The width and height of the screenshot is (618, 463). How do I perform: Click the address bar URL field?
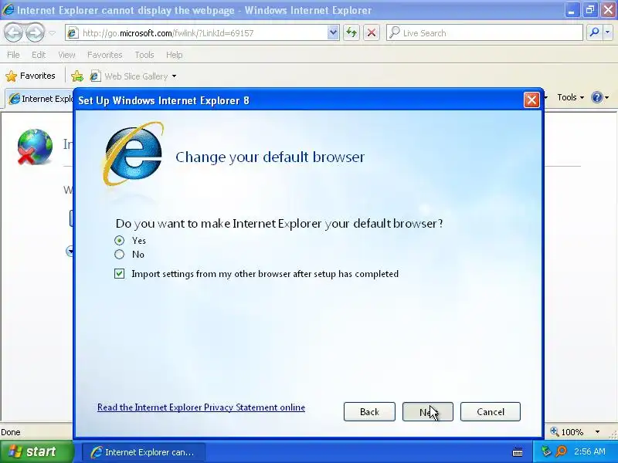tap(196, 33)
